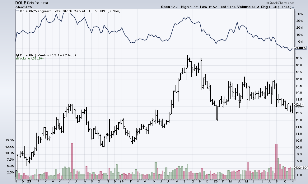Click the 4321504 volume tag on the right axis
This screenshot has width=308, height=184.
[301, 168]
